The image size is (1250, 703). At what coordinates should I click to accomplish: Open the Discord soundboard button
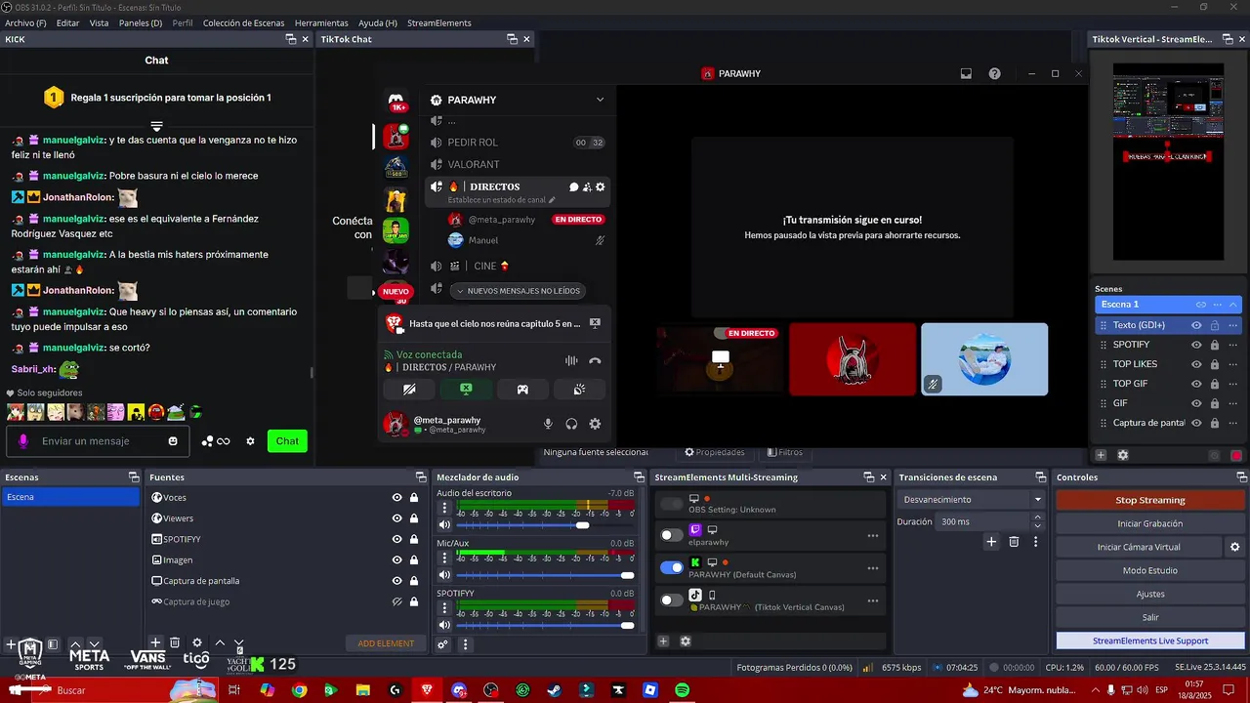[579, 389]
